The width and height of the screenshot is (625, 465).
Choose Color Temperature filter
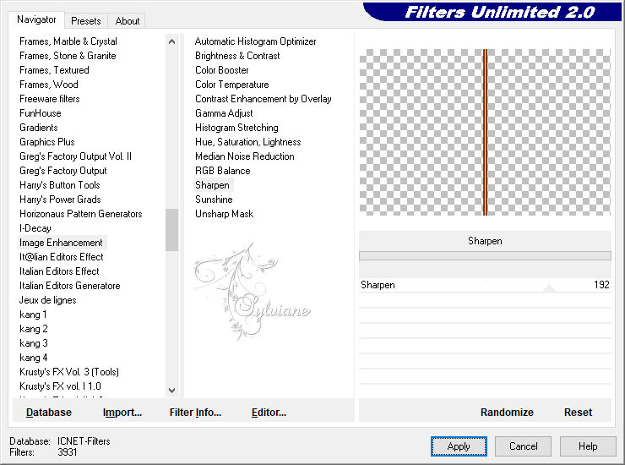click(232, 85)
